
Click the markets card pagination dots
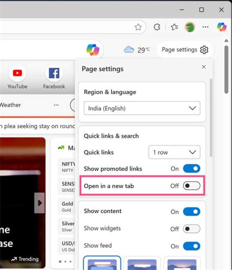click(x=65, y=261)
